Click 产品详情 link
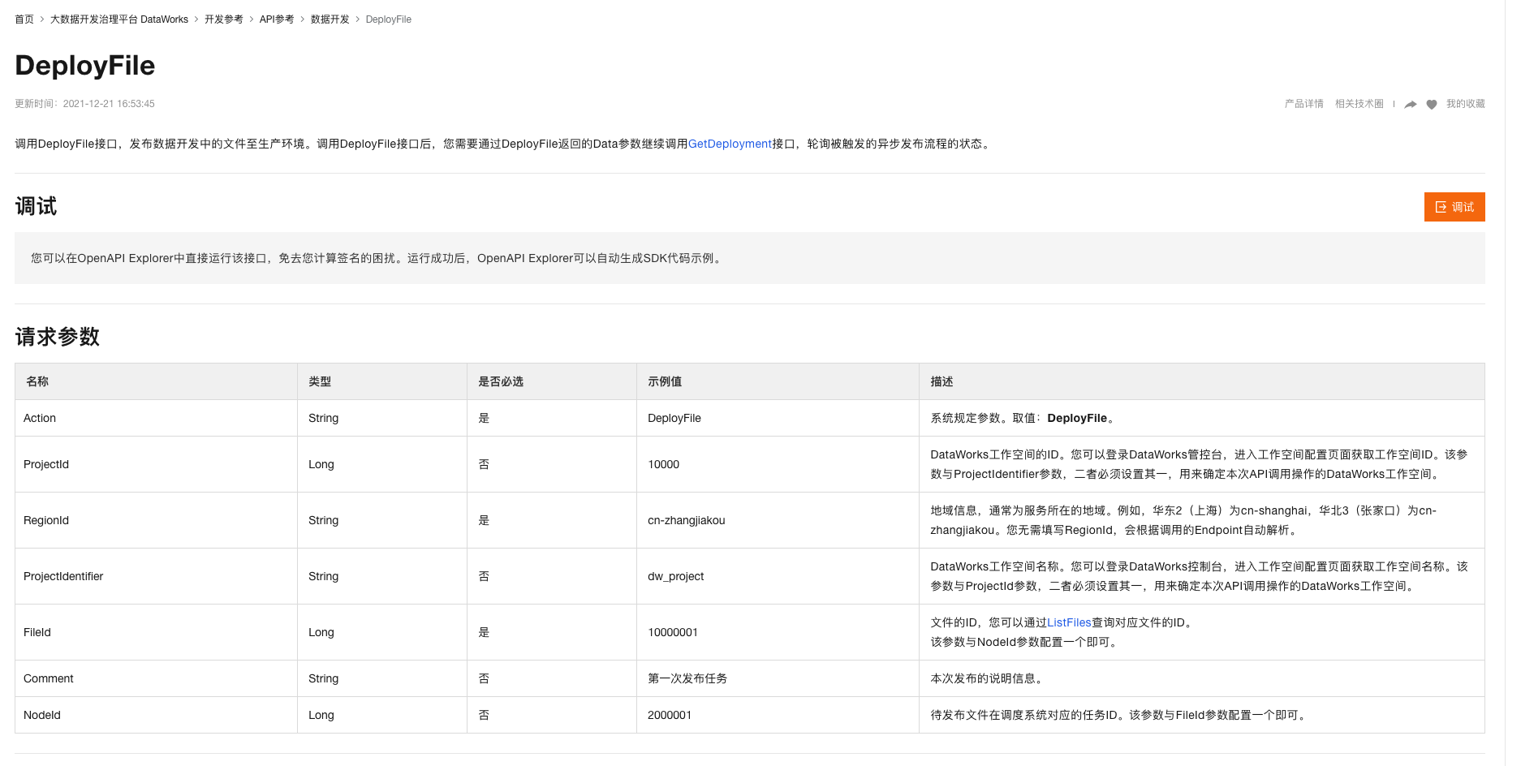 point(1304,104)
